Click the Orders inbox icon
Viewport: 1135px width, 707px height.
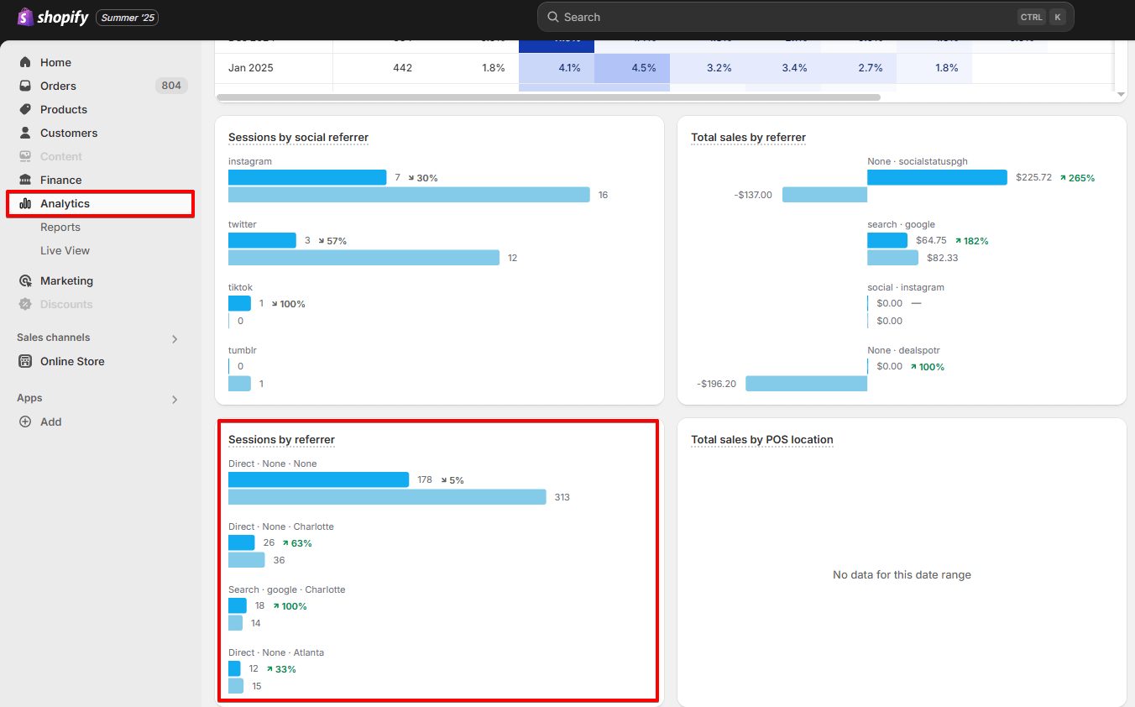(25, 86)
